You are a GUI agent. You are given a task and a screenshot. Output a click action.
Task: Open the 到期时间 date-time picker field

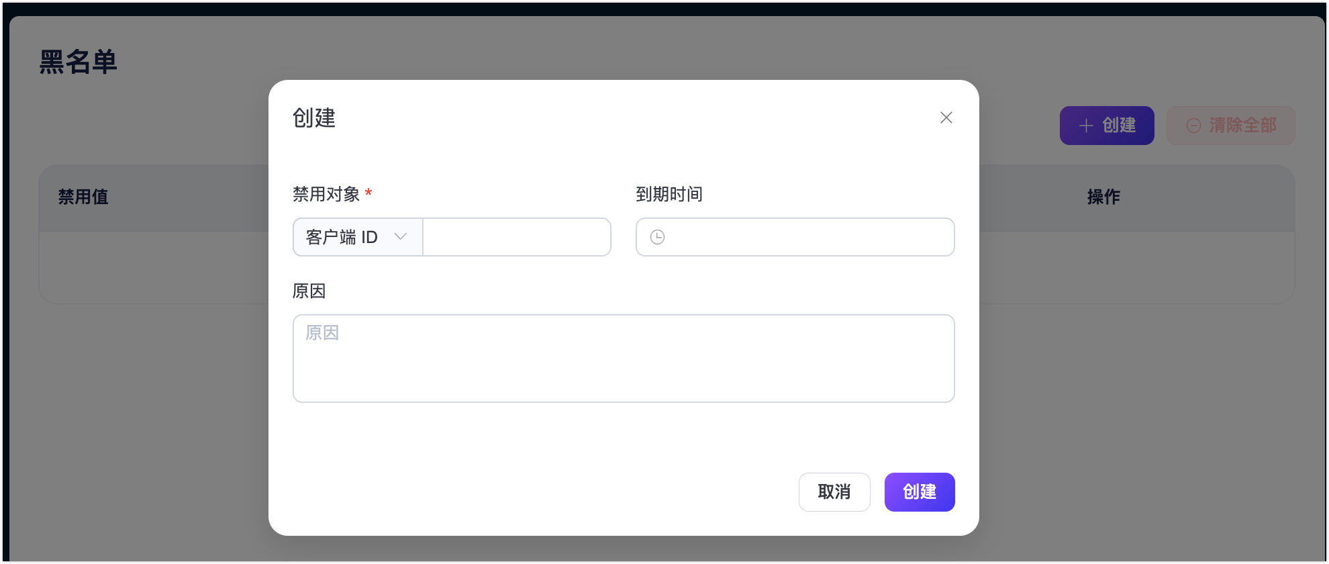point(805,237)
